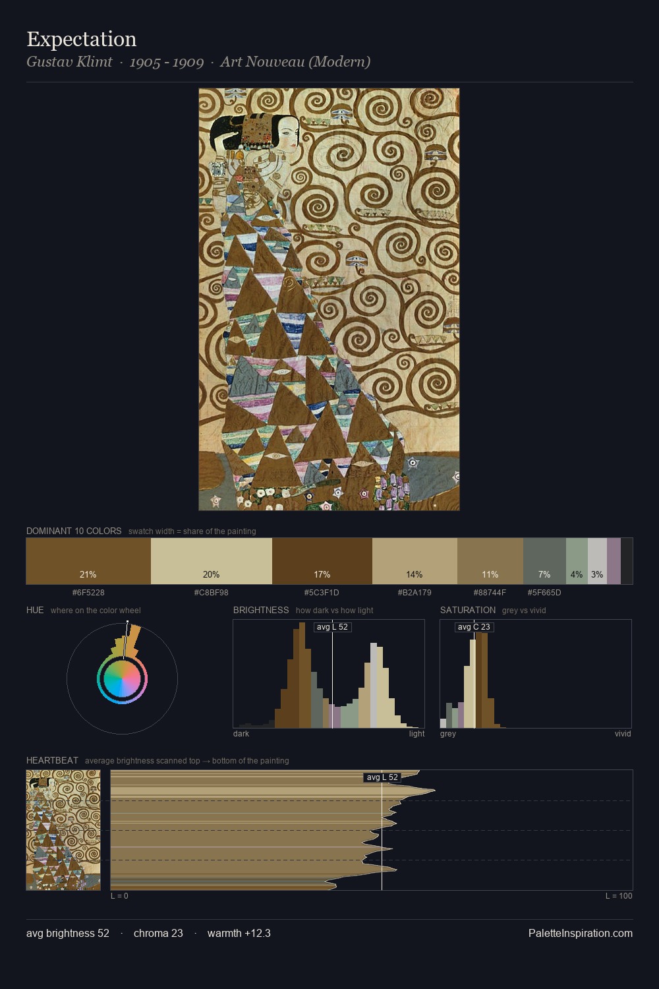
Task: Click the mauve purple swatch in palette bar
Action: (x=614, y=561)
